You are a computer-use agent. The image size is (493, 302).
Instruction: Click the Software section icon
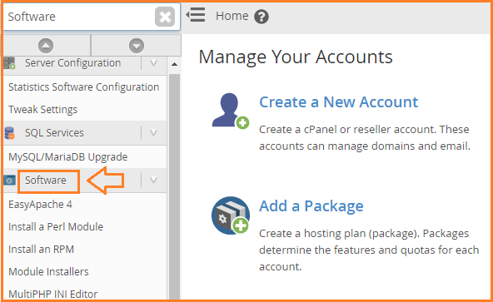9,181
